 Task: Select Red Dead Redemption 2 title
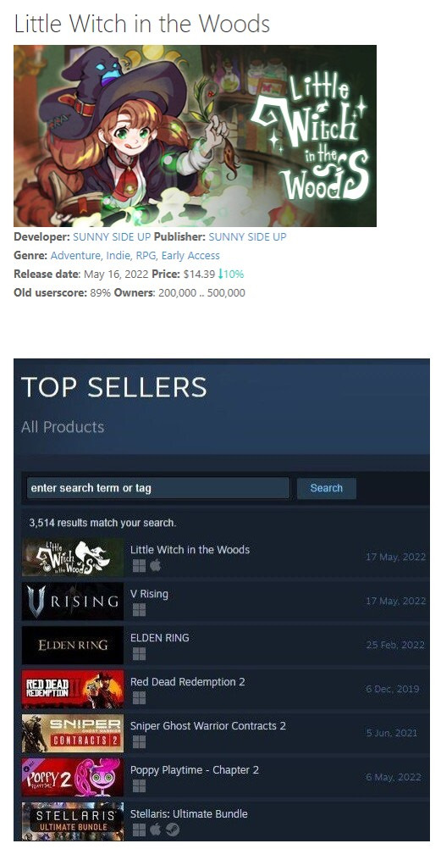click(x=187, y=682)
